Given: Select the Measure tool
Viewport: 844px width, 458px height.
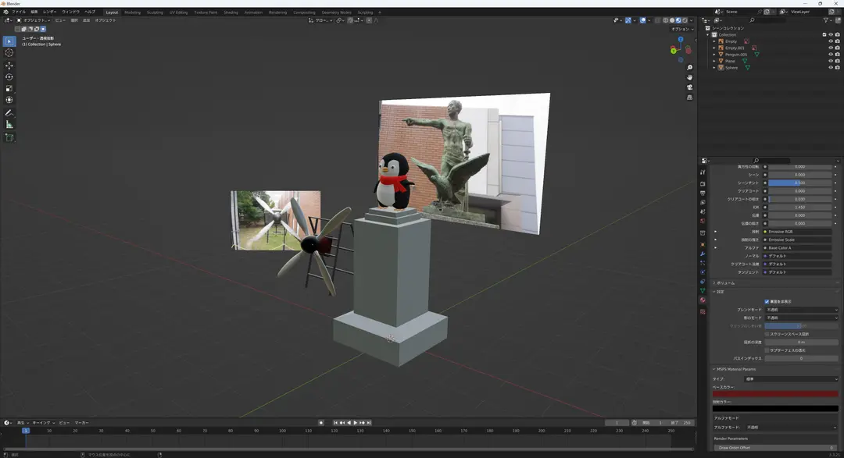Looking at the screenshot, I should click(9, 125).
